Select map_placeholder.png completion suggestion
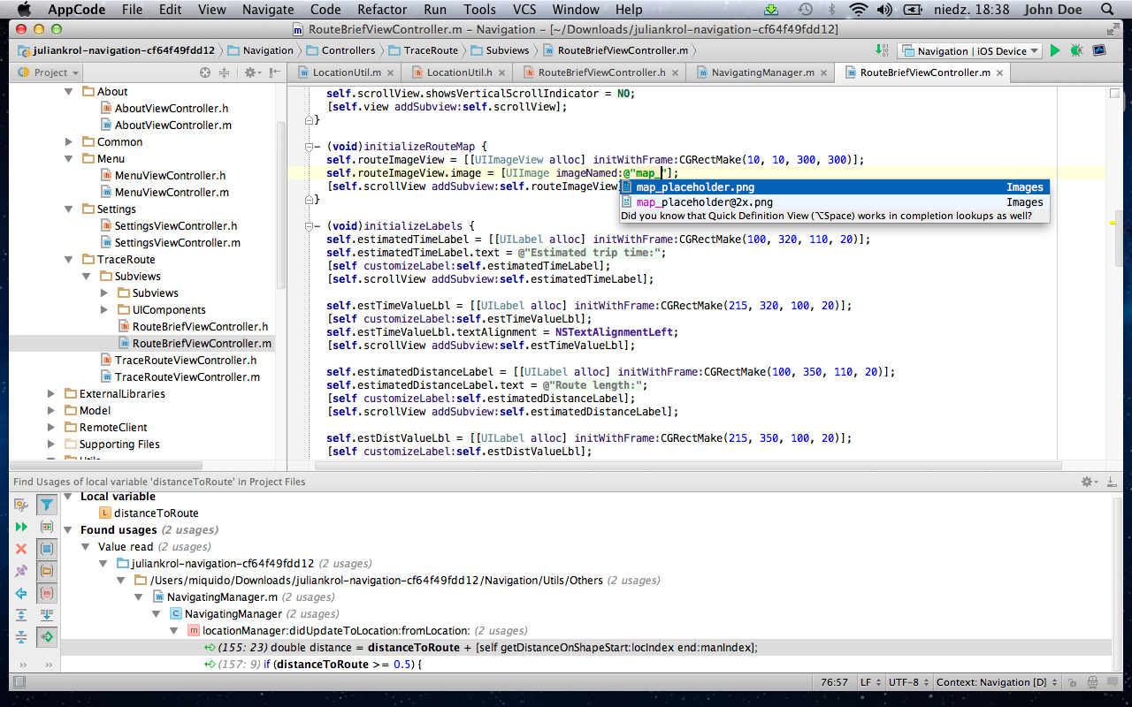The image size is (1132, 707). [834, 186]
